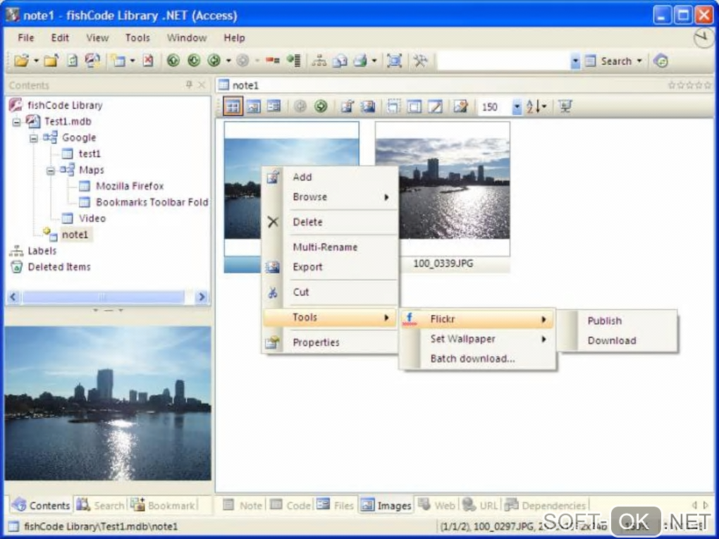Click the refresh document toolbar icon
Screen dimensions: 719x539
point(73,61)
